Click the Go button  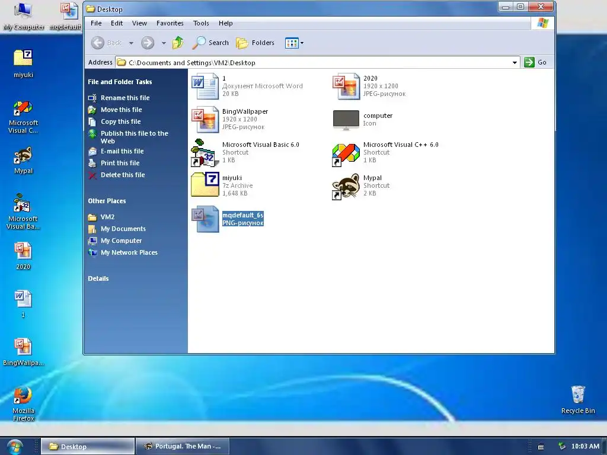535,62
